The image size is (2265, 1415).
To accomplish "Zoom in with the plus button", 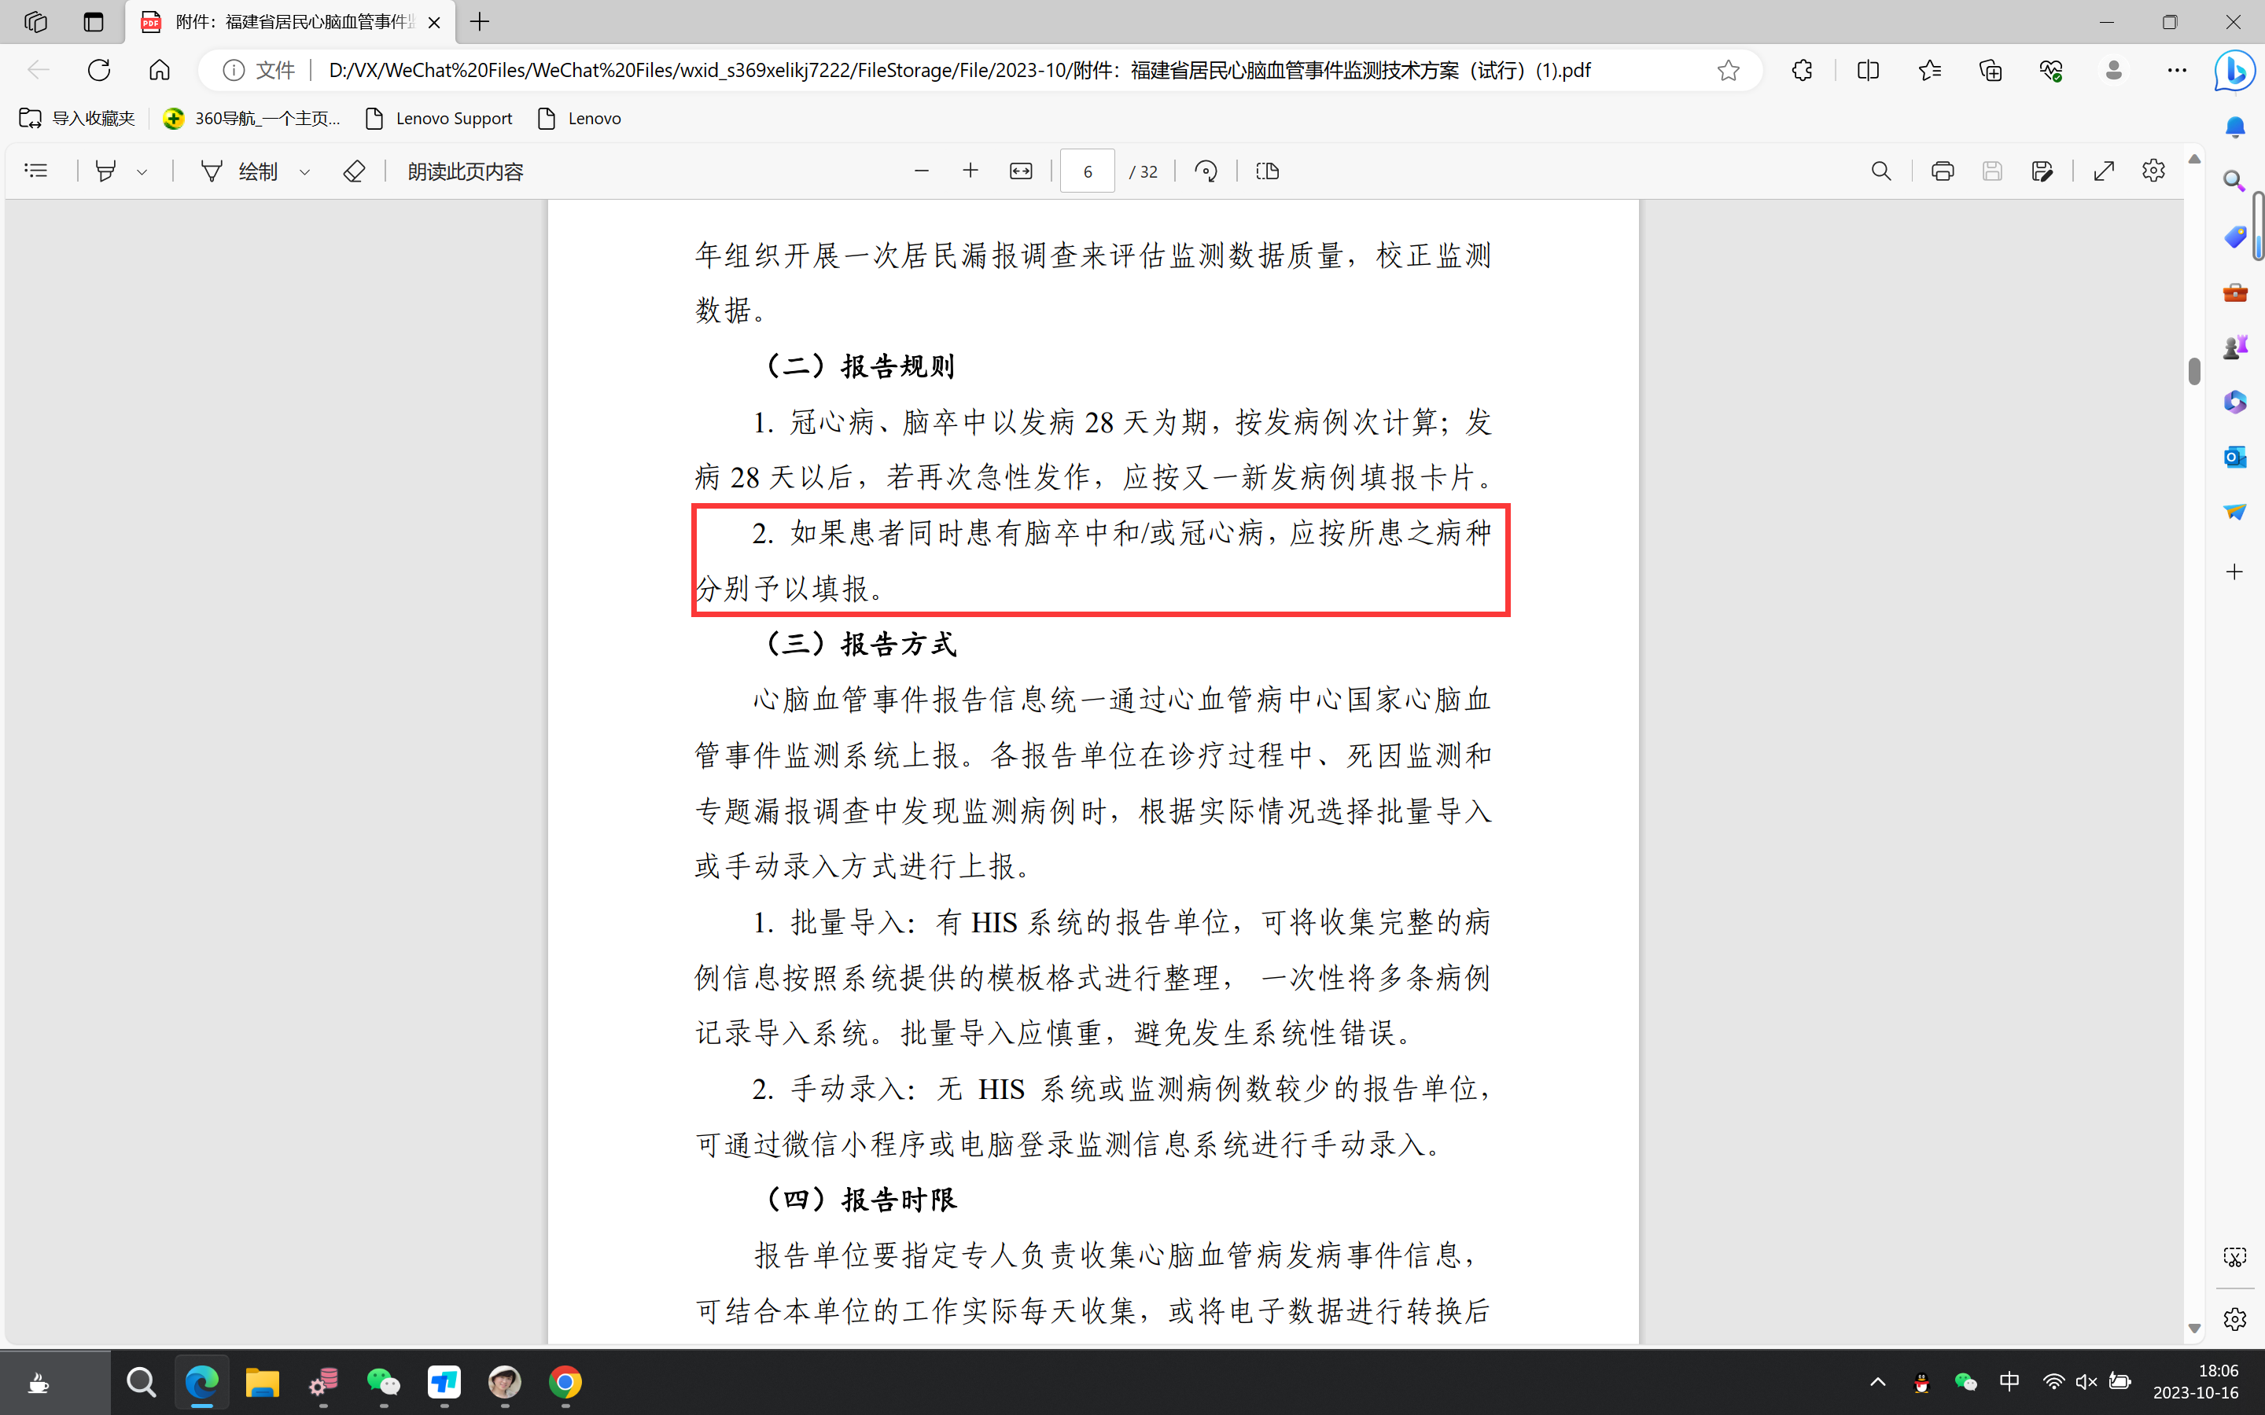I will coord(970,171).
